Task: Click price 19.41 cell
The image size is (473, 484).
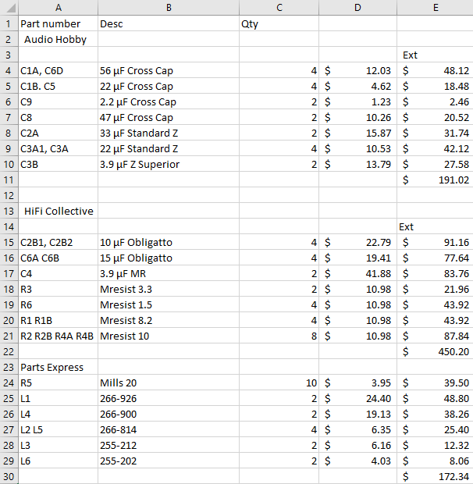Action: point(357,258)
